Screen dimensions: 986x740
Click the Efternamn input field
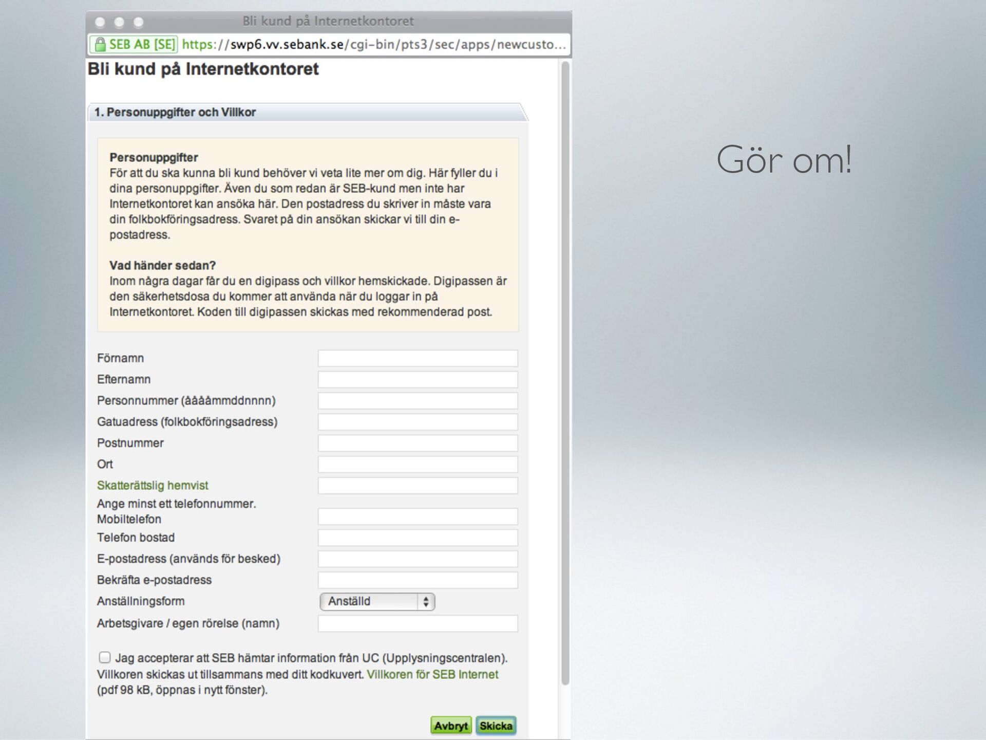coord(418,380)
